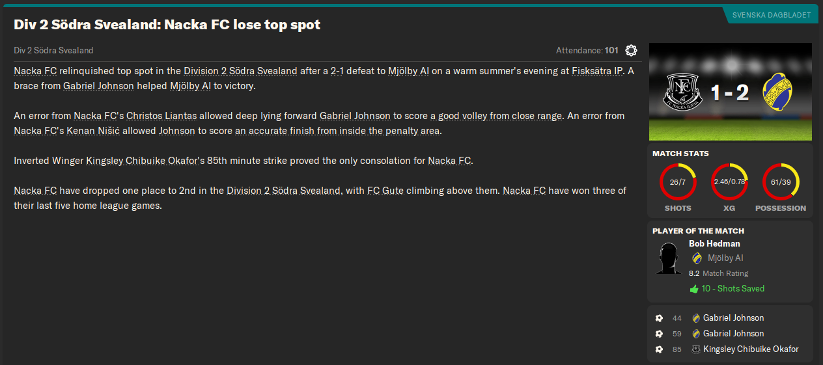View the 'a good volley from close range' highlight

495,116
